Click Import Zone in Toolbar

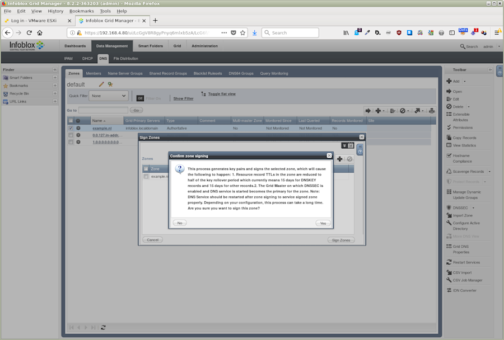click(463, 215)
